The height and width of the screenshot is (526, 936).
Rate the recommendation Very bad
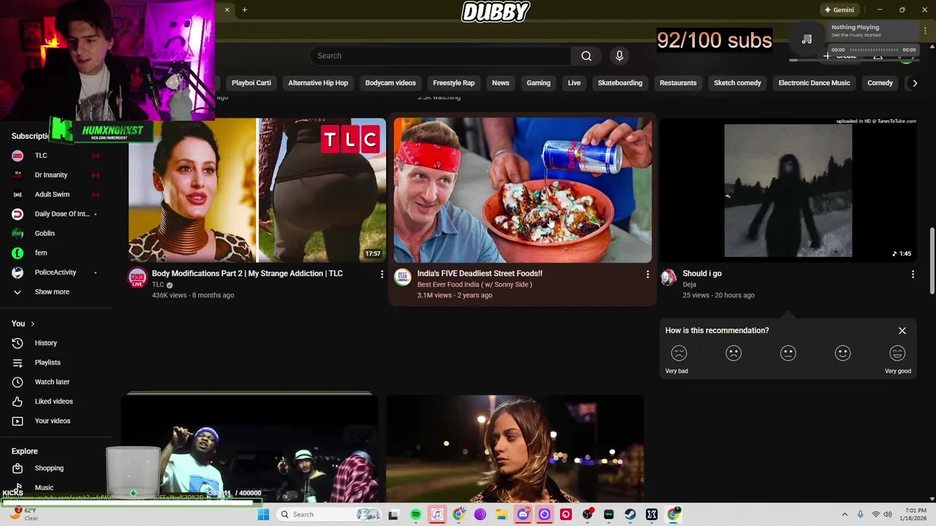679,354
